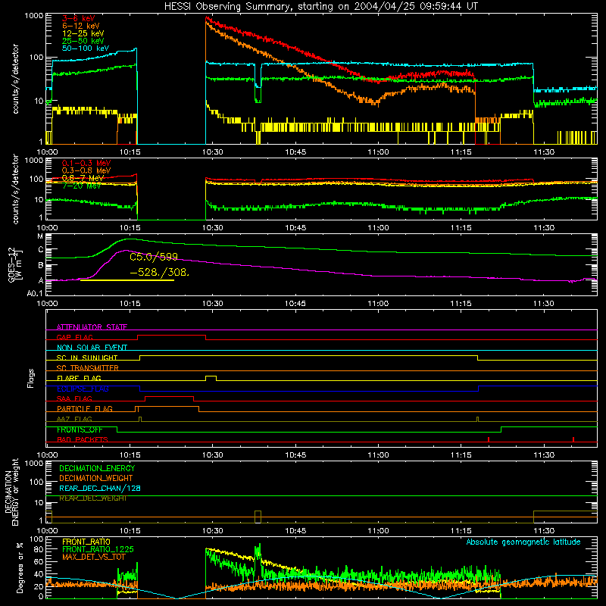Viewport: 606px width, 606px height.
Task: Click the 11:15 tick label under GOES panel
Action: pyautogui.click(x=461, y=304)
